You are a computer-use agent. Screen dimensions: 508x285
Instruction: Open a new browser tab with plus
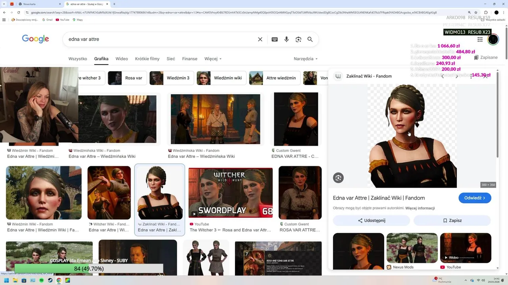tap(114, 4)
